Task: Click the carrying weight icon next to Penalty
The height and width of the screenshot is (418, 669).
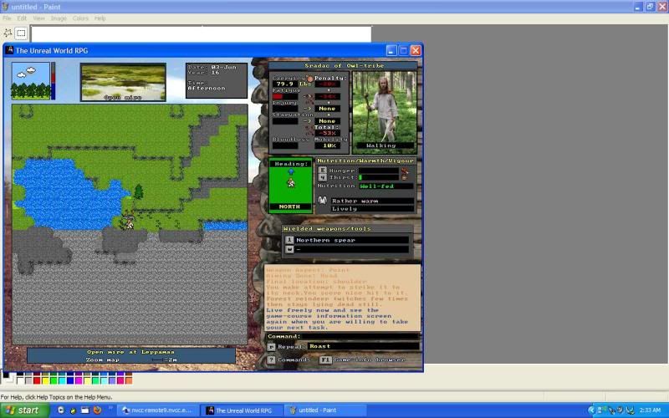Action: [309, 79]
